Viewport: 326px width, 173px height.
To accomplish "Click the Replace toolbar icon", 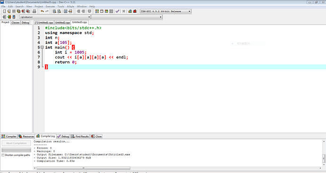I will point(59,11).
